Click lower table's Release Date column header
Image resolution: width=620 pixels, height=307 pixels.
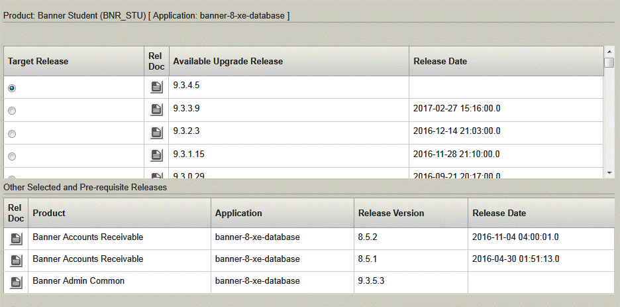pyautogui.click(x=541, y=213)
